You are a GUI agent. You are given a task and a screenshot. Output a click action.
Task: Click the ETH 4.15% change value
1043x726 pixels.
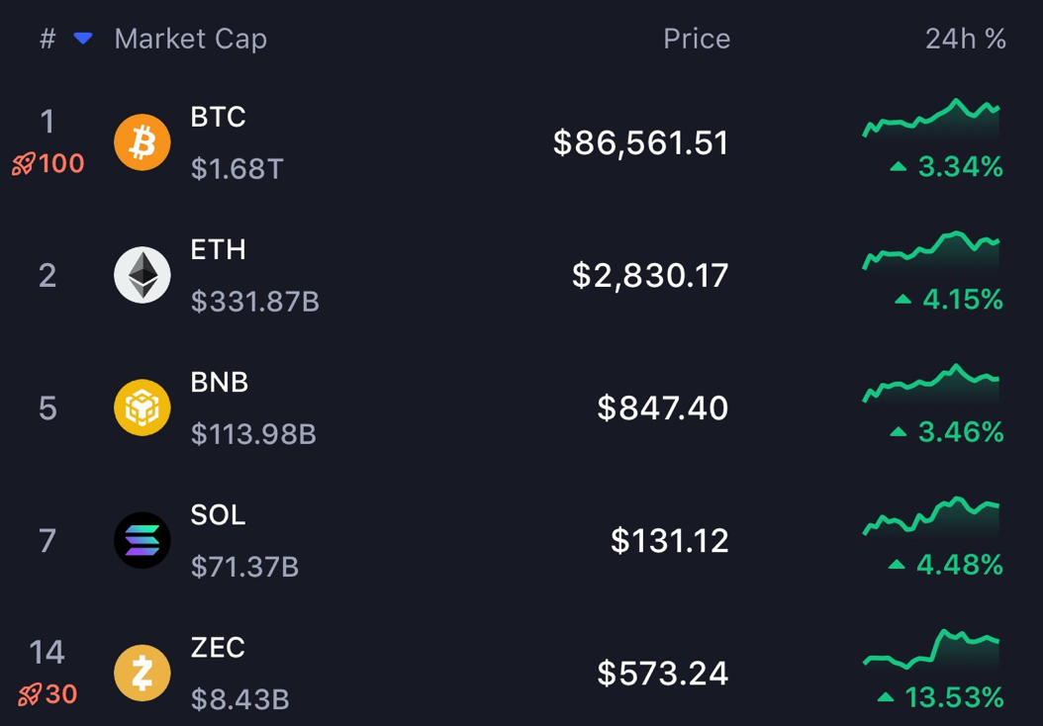click(962, 299)
